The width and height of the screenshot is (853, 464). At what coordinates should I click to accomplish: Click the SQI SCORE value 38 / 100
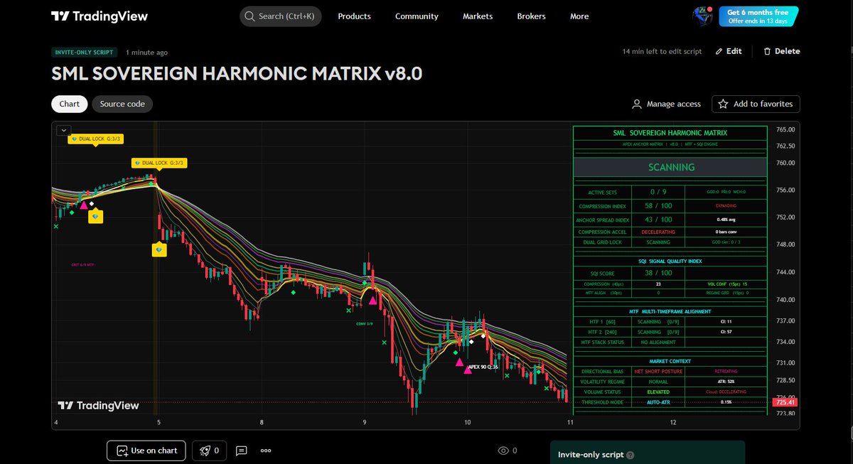658,273
